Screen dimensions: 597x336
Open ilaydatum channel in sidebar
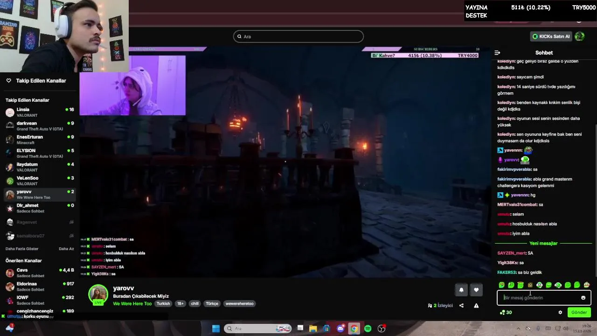pos(40,167)
